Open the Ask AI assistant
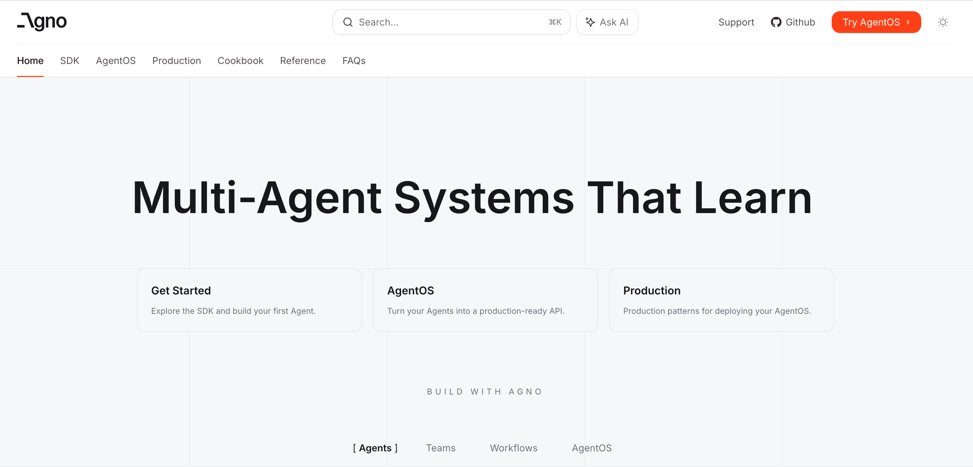The height and width of the screenshot is (467, 973). tap(607, 22)
